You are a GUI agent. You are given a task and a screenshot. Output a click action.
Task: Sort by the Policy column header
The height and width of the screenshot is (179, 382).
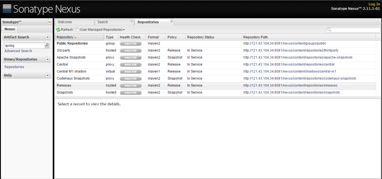tap(176, 37)
